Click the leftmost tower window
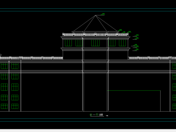The height and width of the screenshot is (132, 176). [68, 43]
